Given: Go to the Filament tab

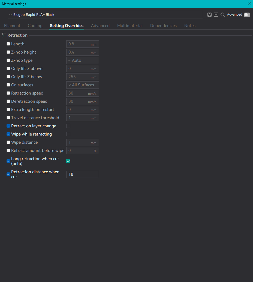Looking at the screenshot, I should (12, 26).
